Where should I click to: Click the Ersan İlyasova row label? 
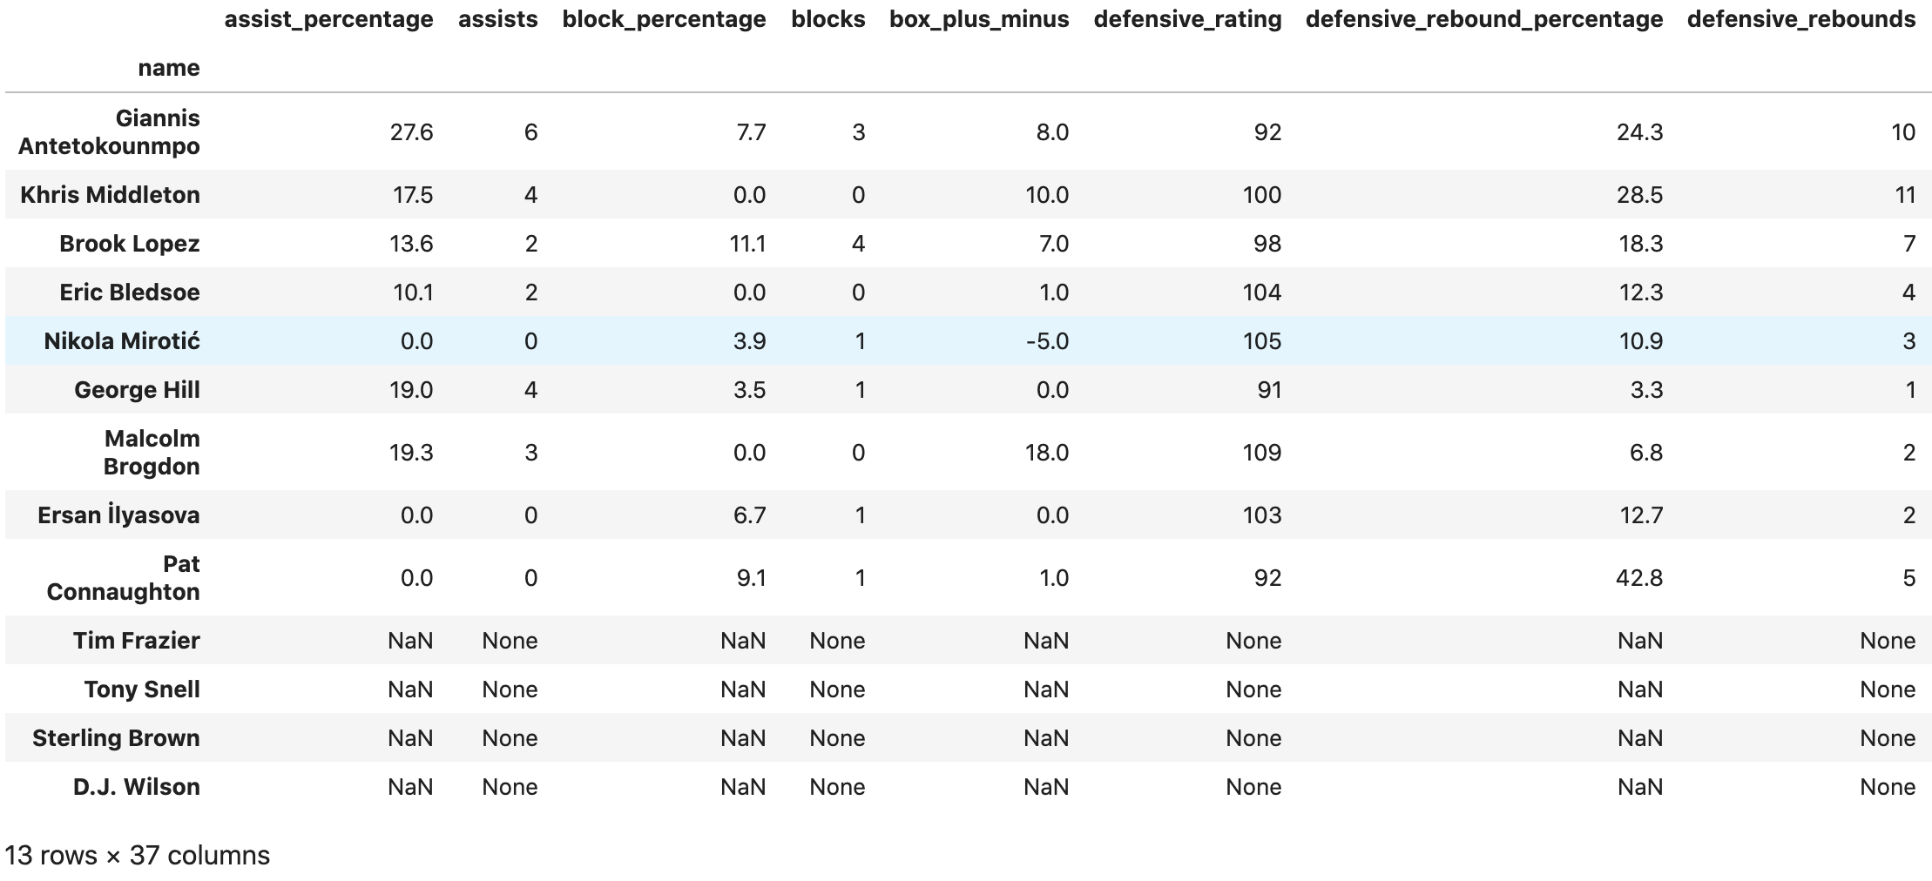coord(119,515)
